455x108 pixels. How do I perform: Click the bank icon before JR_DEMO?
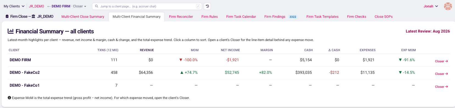click(34, 16)
